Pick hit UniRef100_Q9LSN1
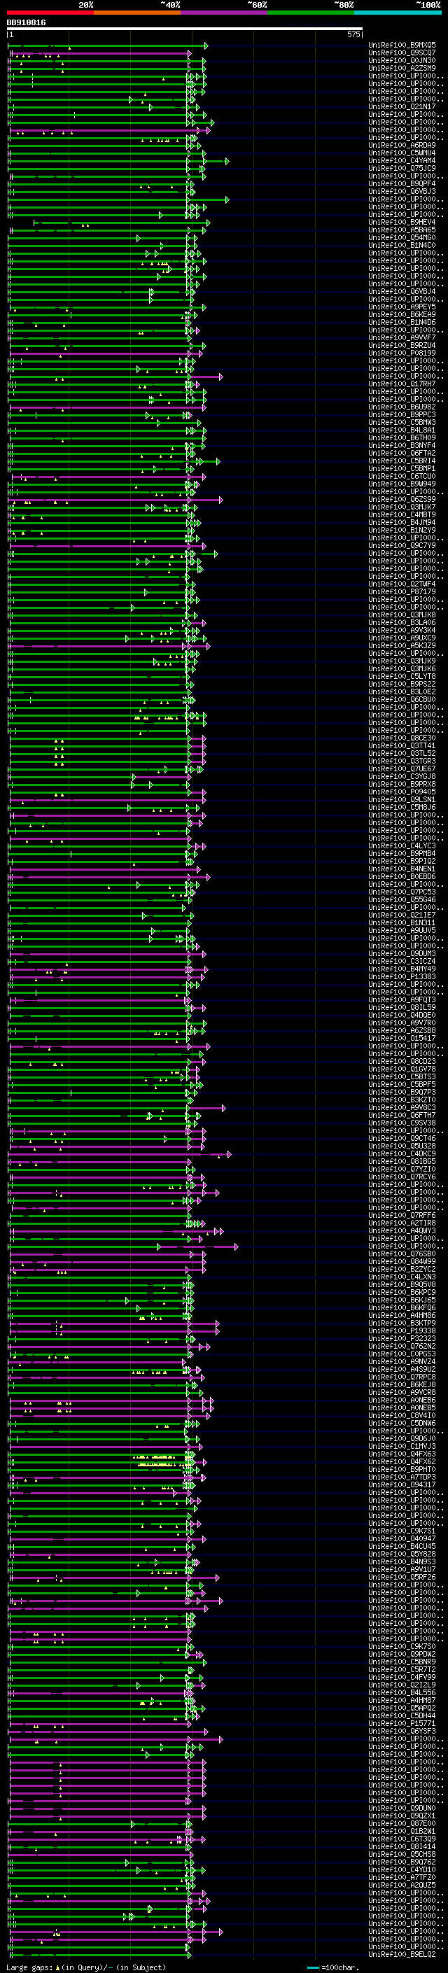 [x=402, y=799]
